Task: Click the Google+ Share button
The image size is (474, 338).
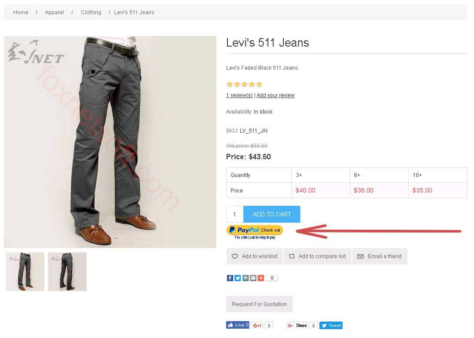Action: click(x=297, y=325)
